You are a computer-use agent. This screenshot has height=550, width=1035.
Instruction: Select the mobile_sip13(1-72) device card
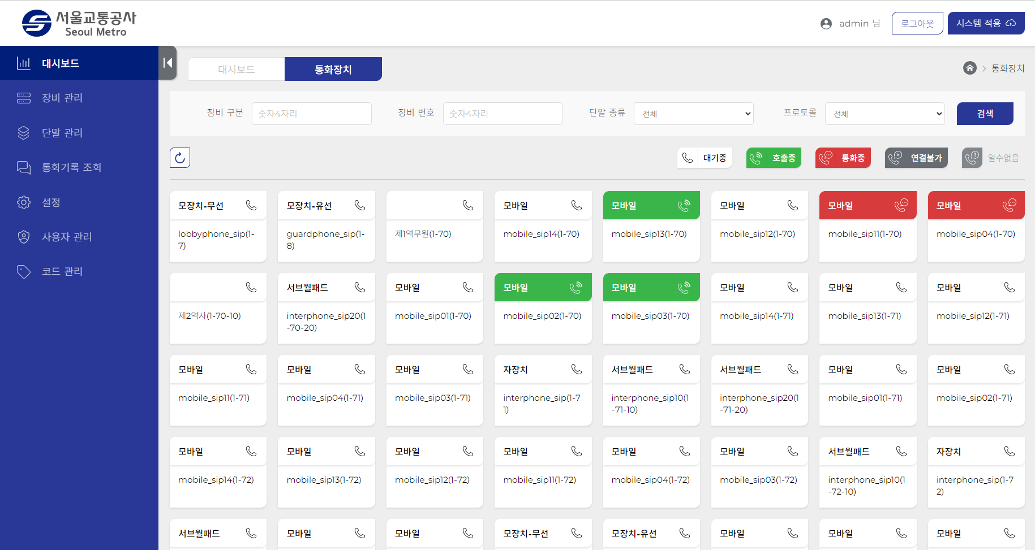[326, 472]
